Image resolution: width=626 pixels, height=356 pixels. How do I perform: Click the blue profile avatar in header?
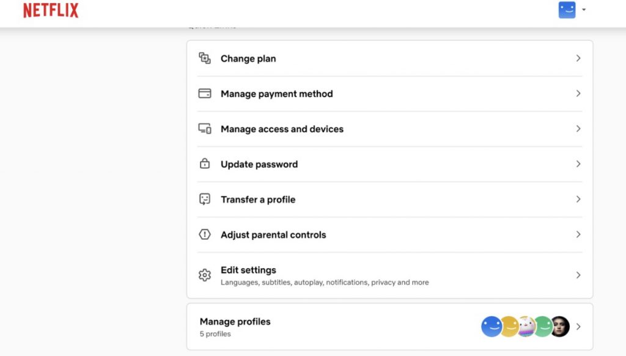(x=567, y=10)
